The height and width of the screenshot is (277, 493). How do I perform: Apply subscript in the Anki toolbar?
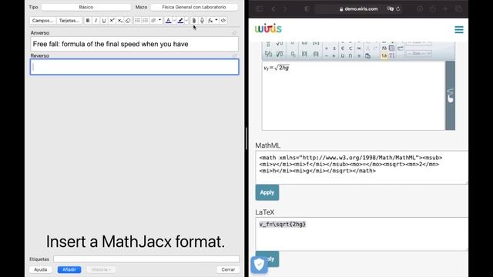120,21
